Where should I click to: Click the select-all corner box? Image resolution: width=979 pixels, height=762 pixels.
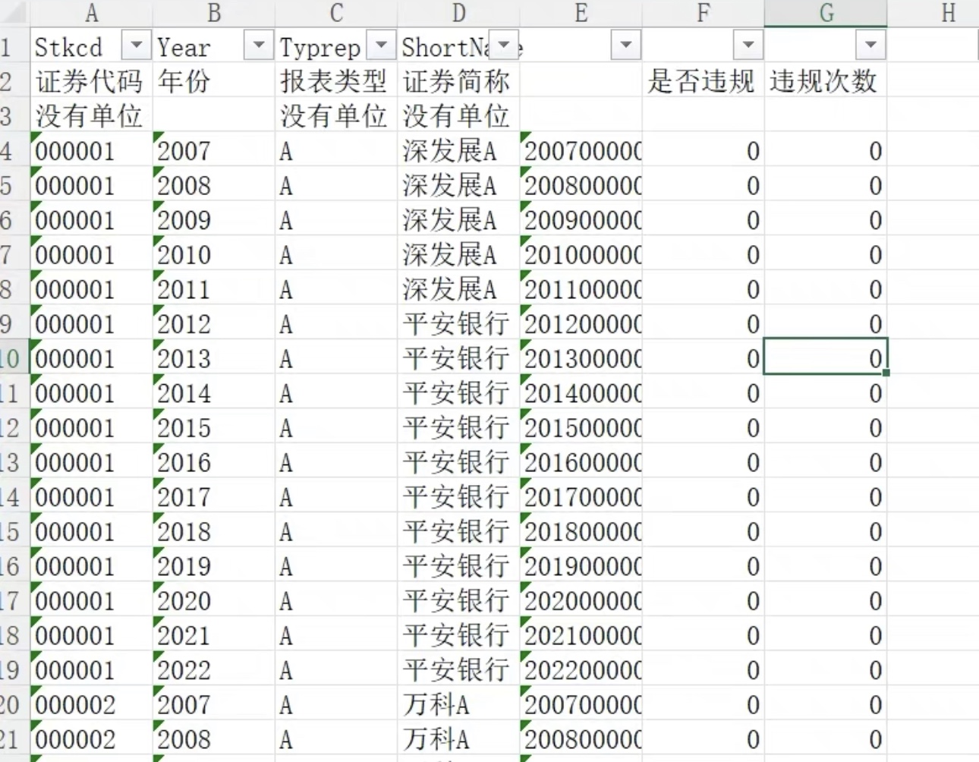click(14, 13)
